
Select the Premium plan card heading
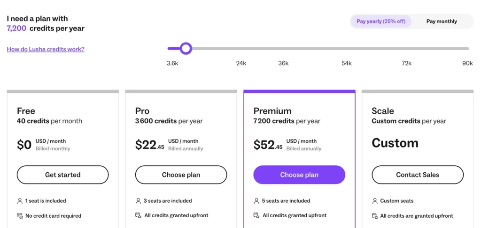coord(272,111)
